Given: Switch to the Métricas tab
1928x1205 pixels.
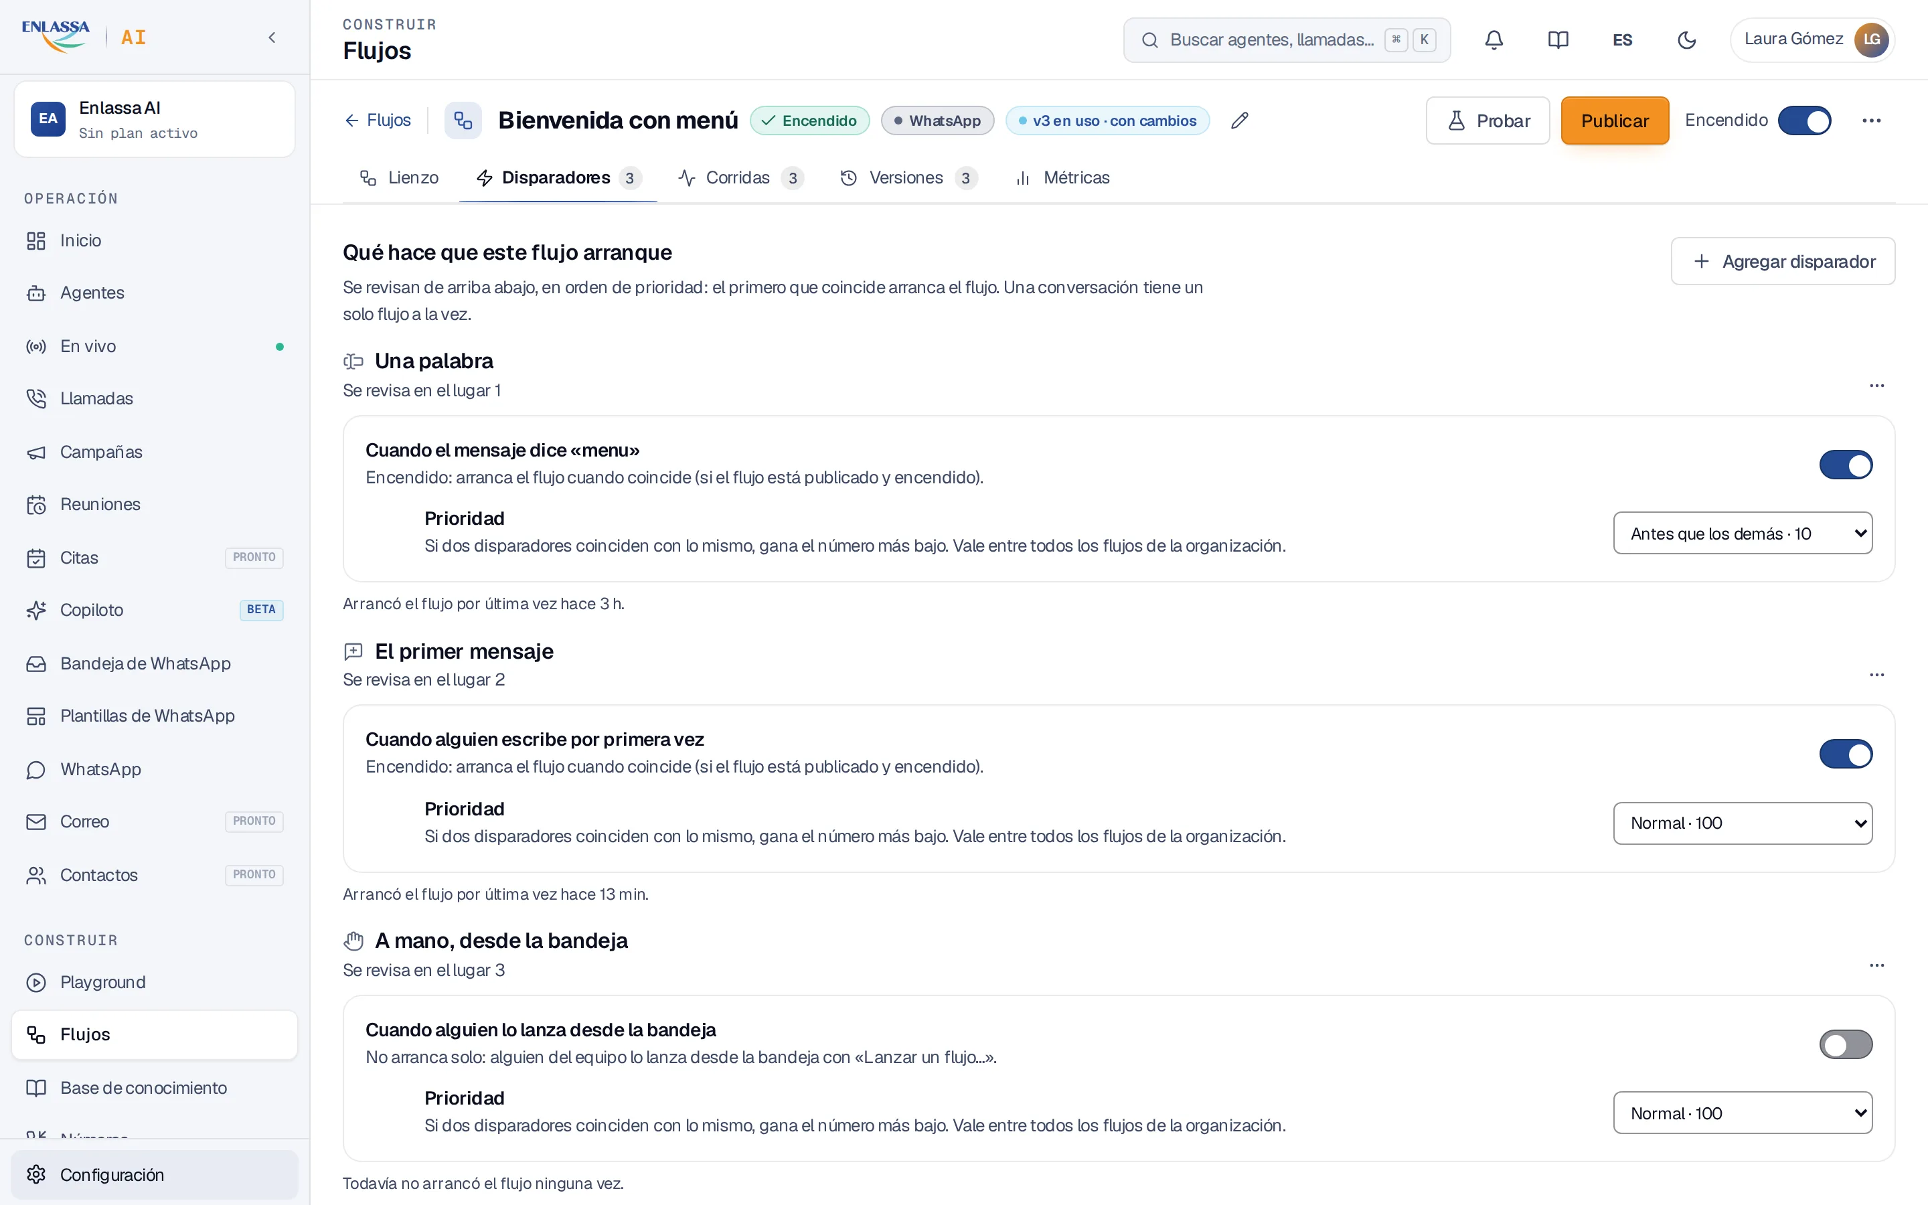Looking at the screenshot, I should 1063,177.
